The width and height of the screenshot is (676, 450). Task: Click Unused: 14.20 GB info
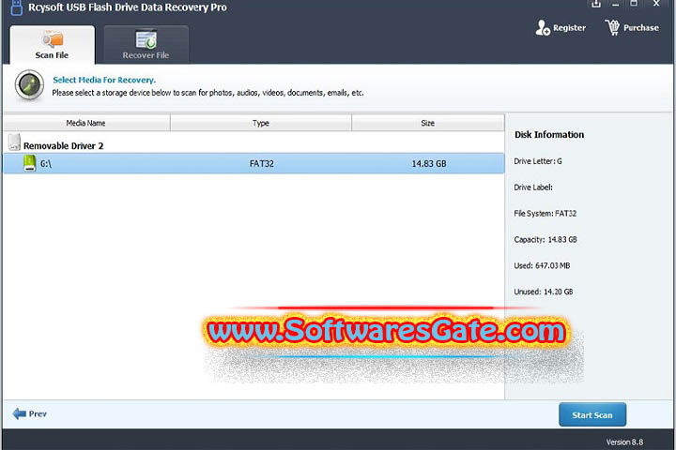[544, 292]
